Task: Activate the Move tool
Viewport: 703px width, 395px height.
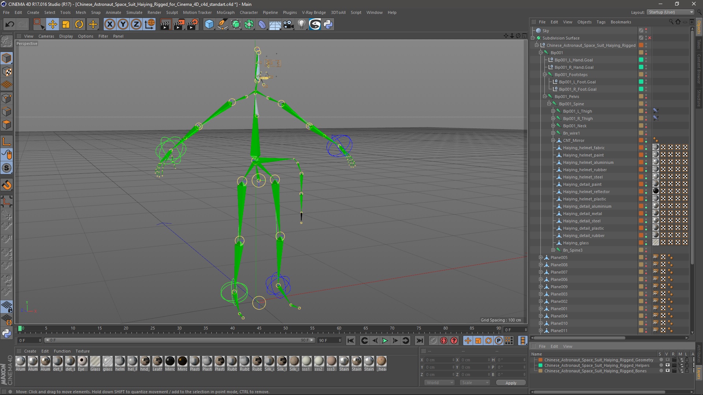Action: coord(52,25)
